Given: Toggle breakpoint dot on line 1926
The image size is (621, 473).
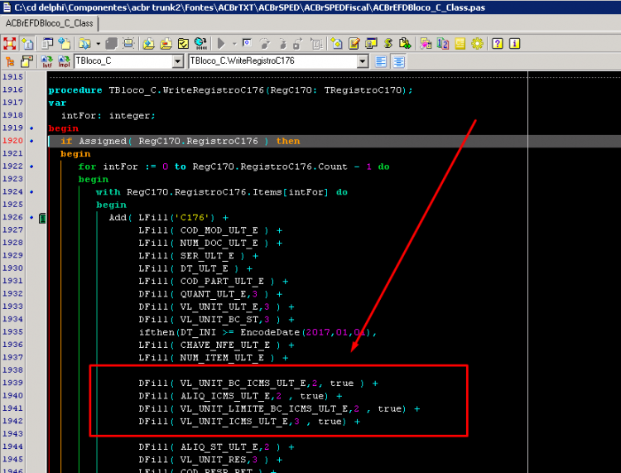Looking at the screenshot, I should pyautogui.click(x=31, y=217).
